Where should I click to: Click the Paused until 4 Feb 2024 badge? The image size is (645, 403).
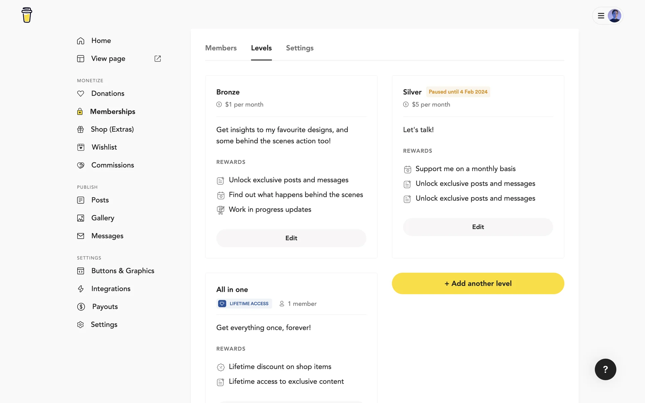point(458,92)
